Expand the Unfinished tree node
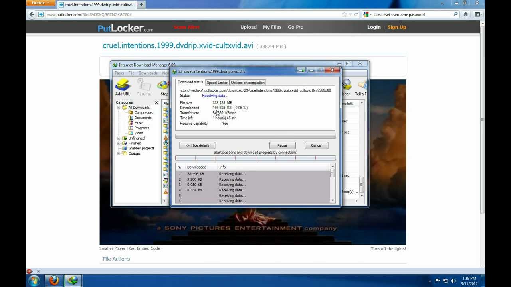This screenshot has height=287, width=511. pos(119,138)
